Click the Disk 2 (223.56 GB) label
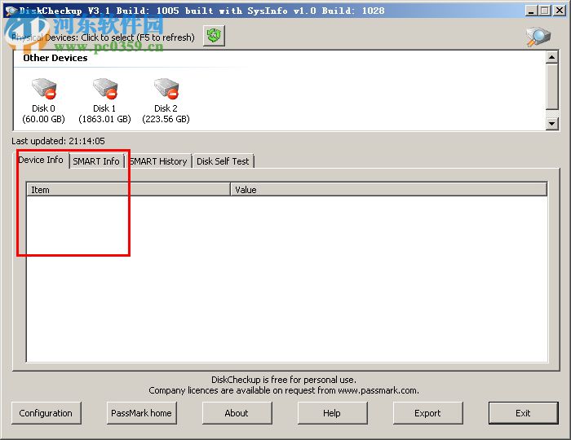The image size is (571, 440). [166, 113]
